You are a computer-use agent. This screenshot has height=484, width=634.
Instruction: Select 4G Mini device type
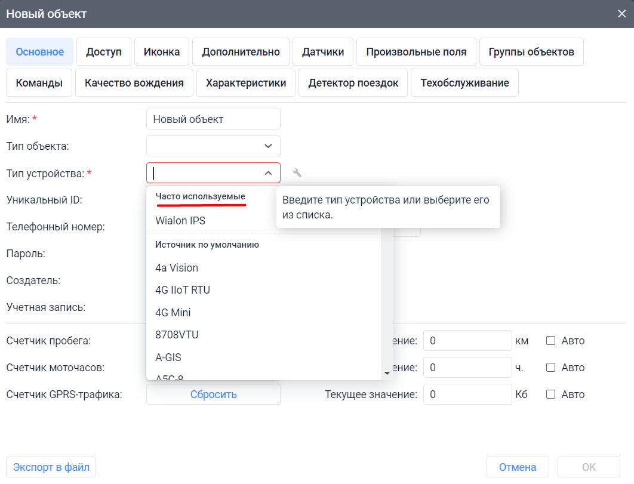click(x=172, y=312)
